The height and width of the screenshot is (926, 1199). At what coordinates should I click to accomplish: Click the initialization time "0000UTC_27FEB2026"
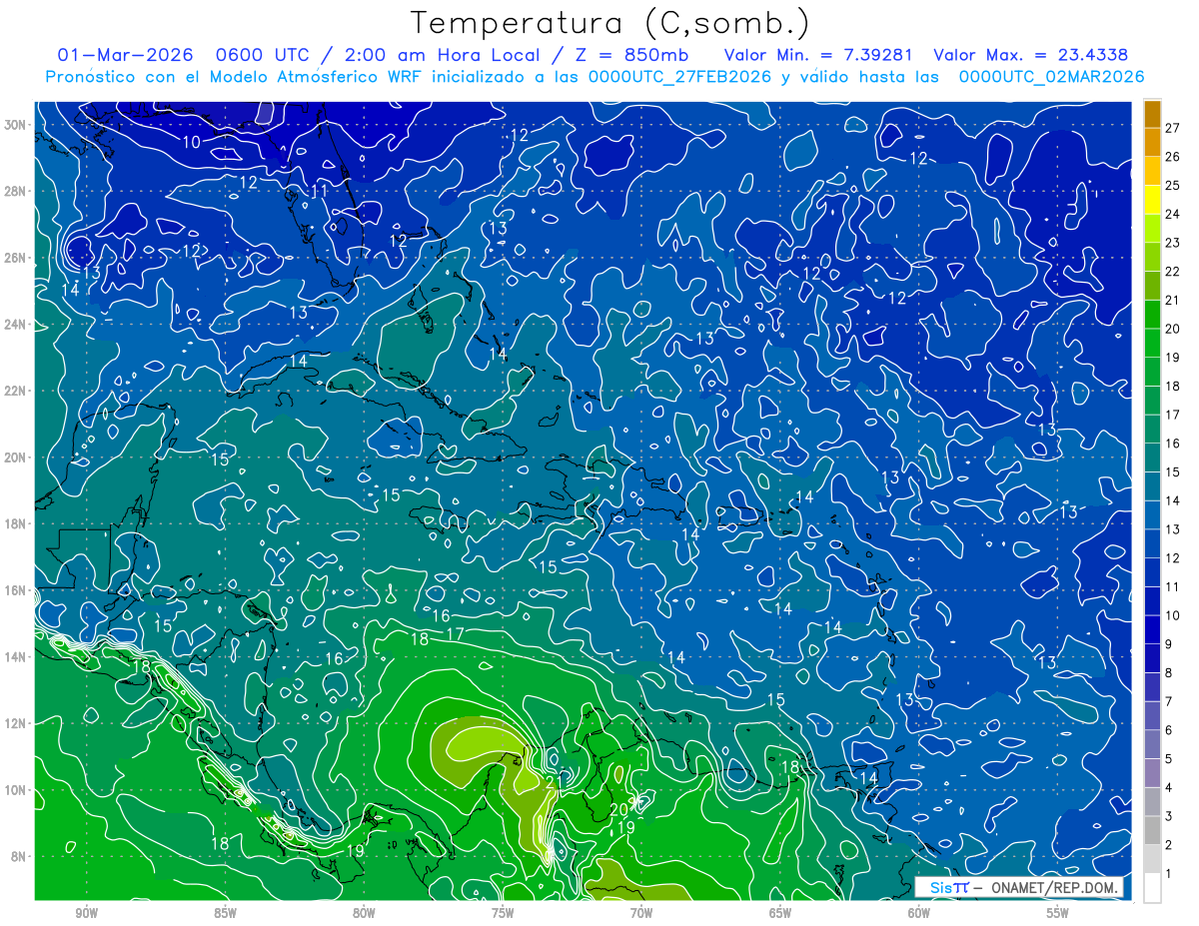point(679,77)
